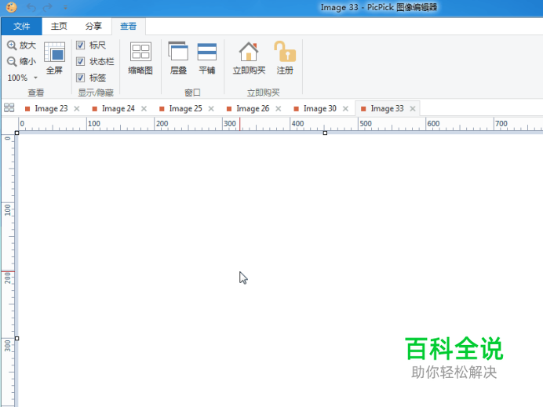Click the Buy Now (立即购买) house icon
The width and height of the screenshot is (543, 407).
pos(249,51)
